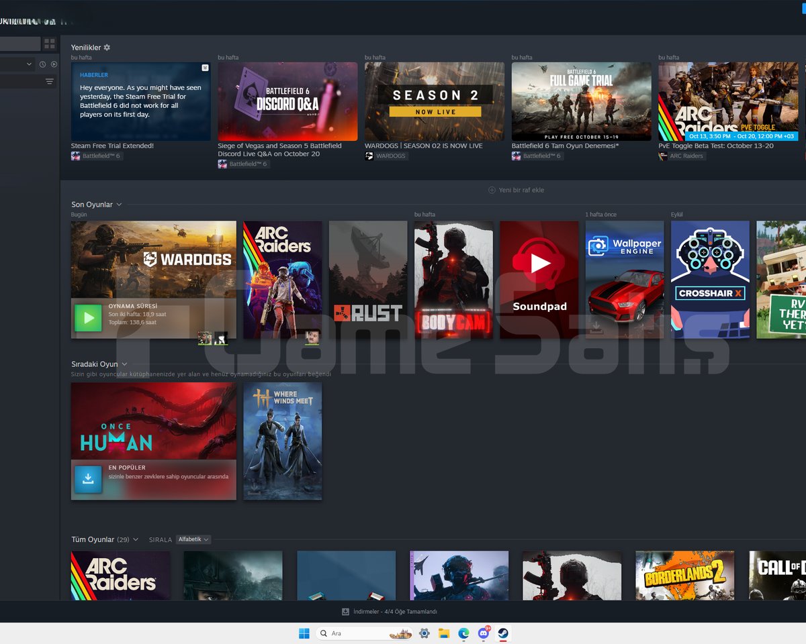Expand the Son Oyunlar shelf dropdown
The width and height of the screenshot is (806, 644).
119,205
